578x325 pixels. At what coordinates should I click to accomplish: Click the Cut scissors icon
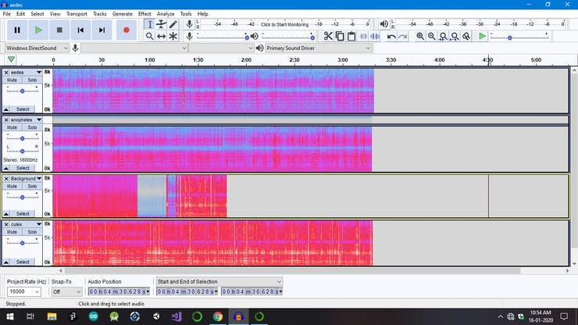(328, 36)
